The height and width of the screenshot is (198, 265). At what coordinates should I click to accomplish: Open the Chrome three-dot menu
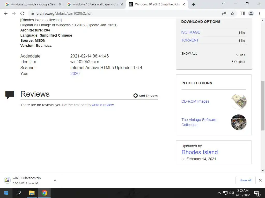(x=259, y=13)
